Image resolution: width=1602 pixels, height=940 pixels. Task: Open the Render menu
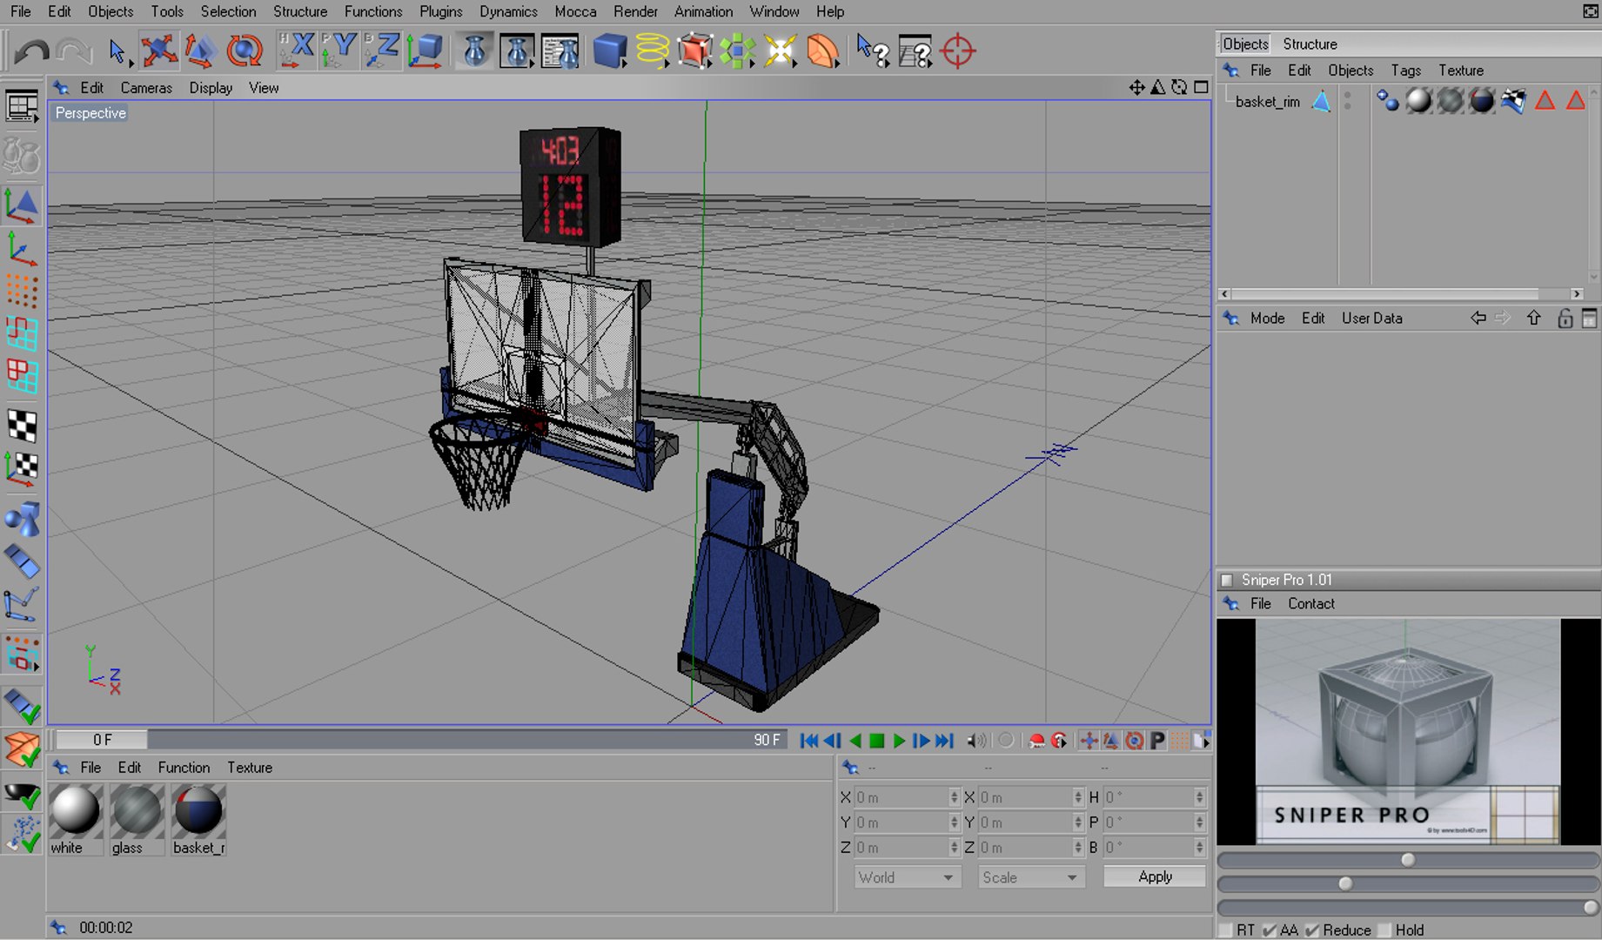(635, 11)
